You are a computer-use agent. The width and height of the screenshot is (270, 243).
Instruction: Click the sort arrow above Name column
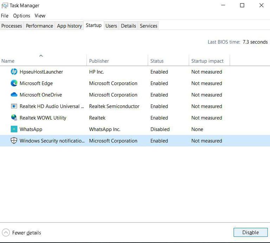pyautogui.click(x=41, y=56)
